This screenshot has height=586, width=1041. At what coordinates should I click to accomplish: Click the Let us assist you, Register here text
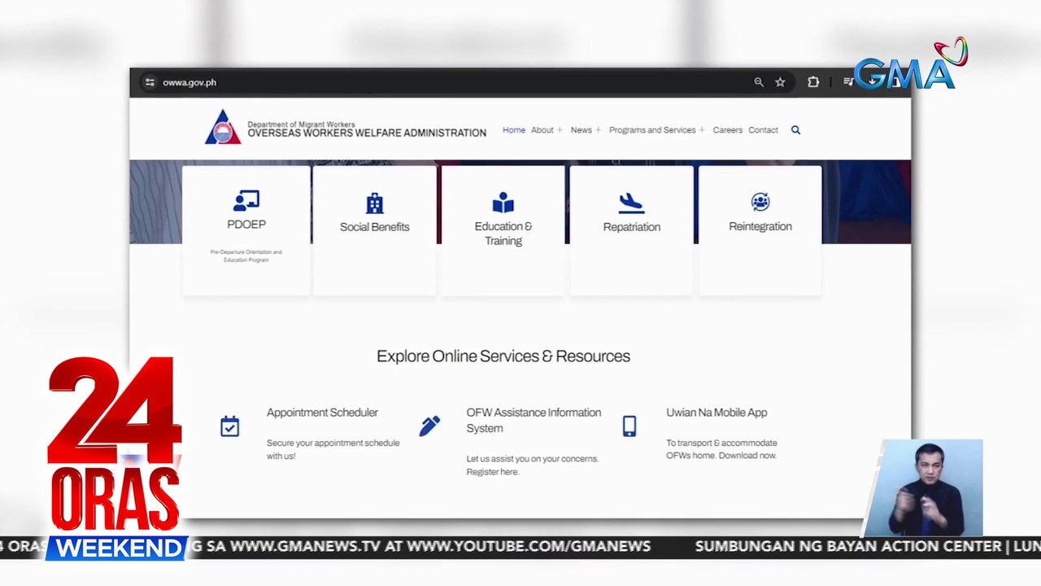[532, 465]
